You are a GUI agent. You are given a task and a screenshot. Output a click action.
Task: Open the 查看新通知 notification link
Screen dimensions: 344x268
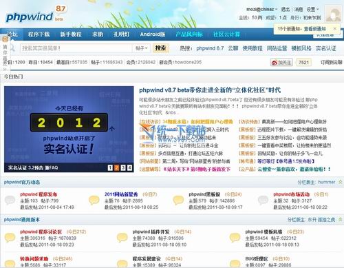click(315, 29)
